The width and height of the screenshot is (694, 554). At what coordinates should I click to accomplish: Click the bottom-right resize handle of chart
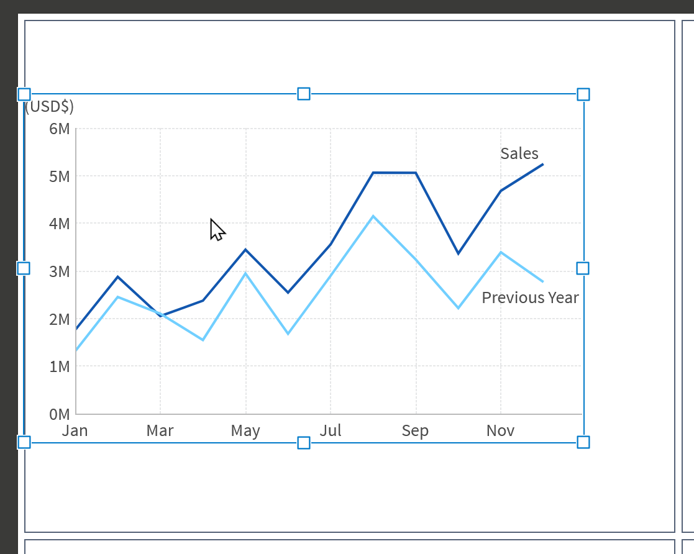[x=583, y=442]
